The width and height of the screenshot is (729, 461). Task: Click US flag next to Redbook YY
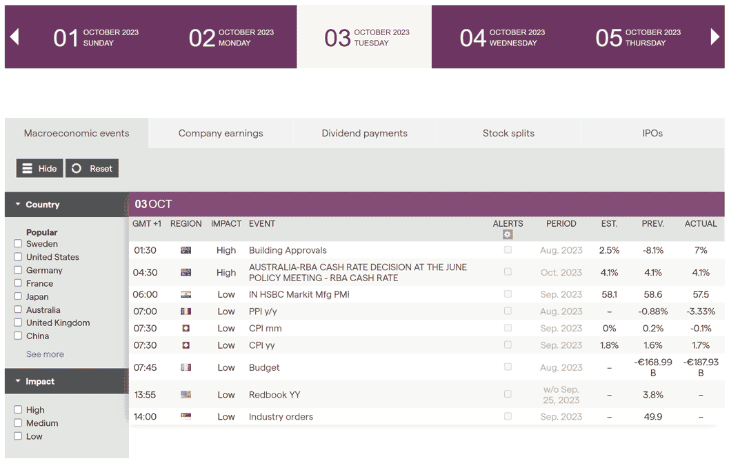186,395
